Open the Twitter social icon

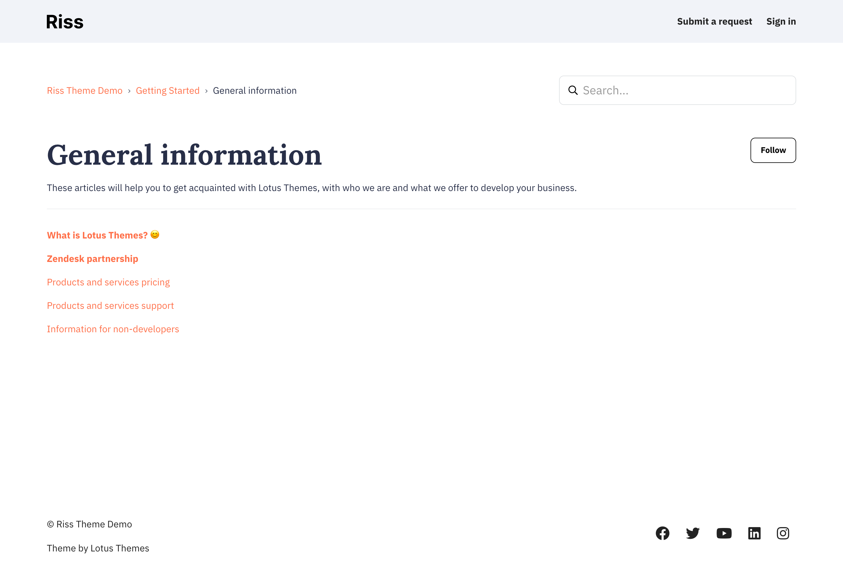coord(693,533)
